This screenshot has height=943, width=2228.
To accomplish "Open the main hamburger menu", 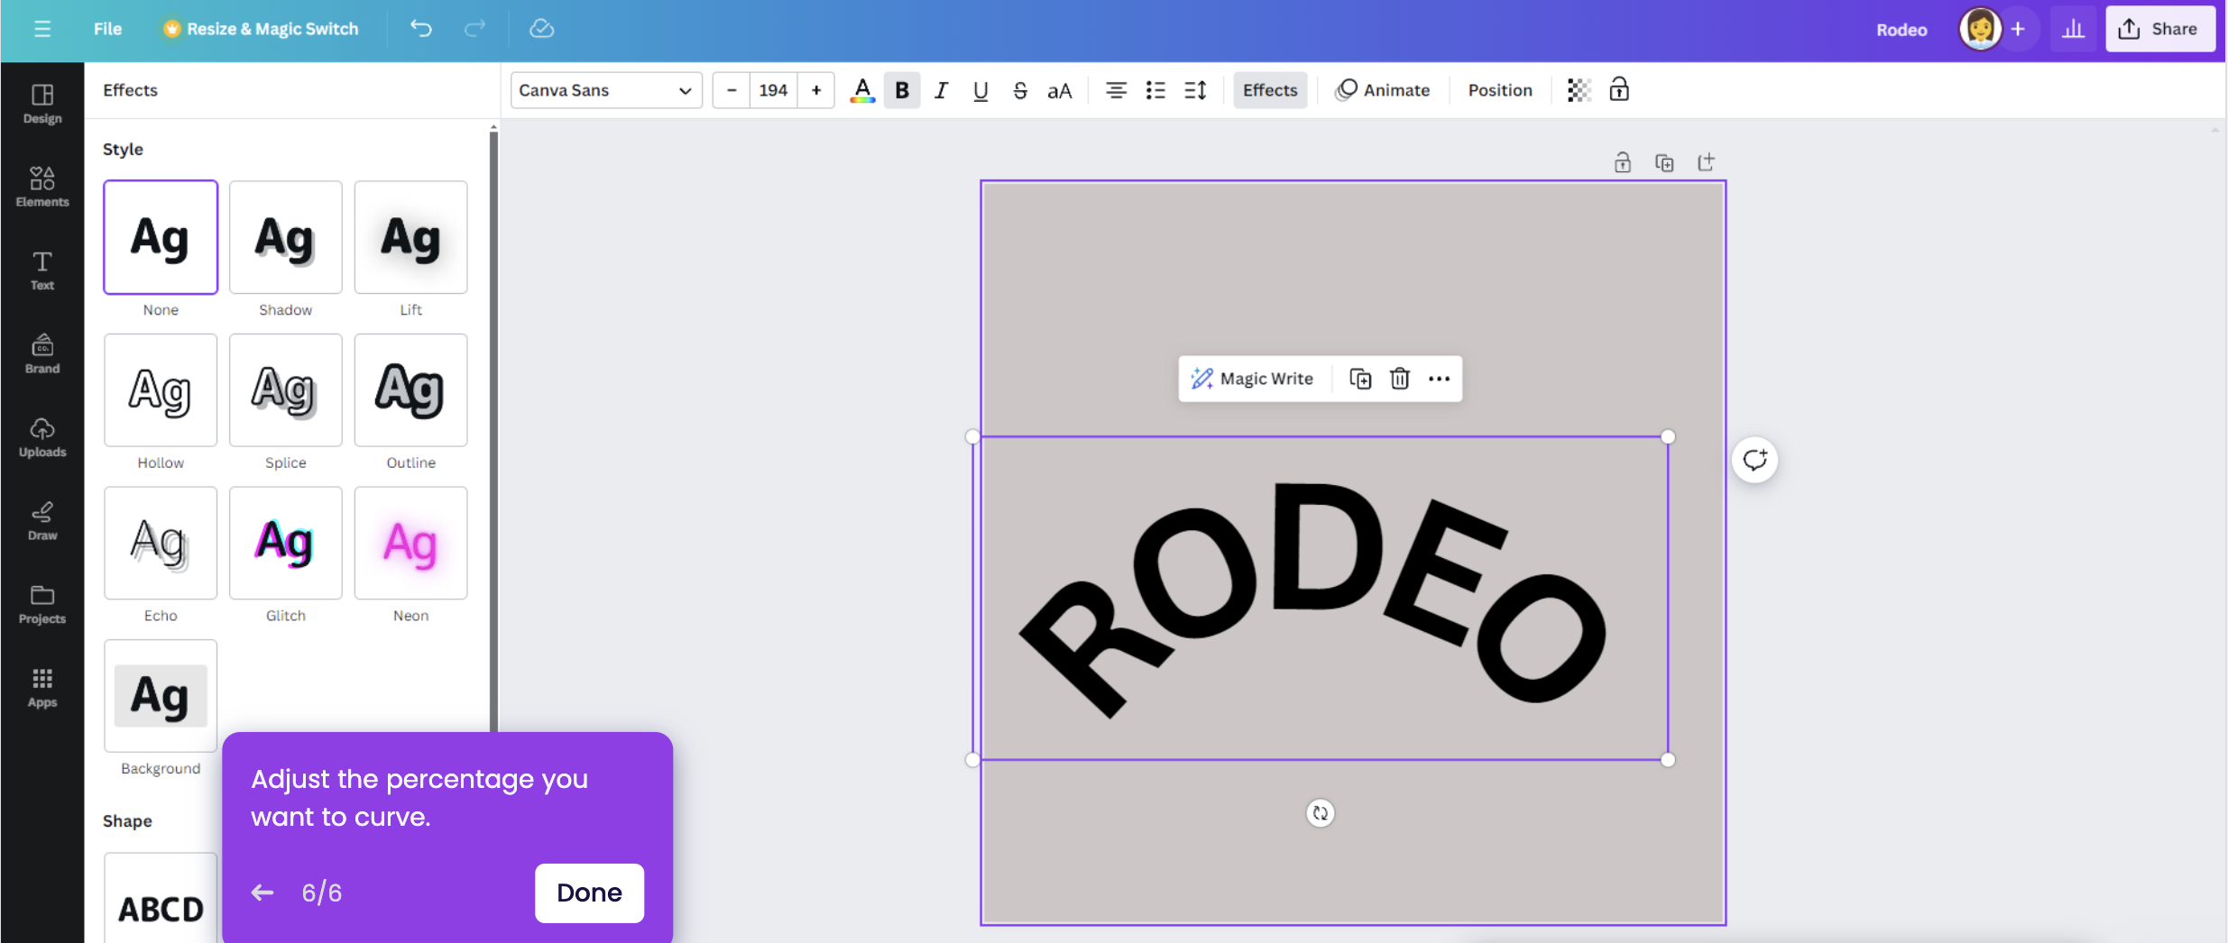I will pyautogui.click(x=42, y=28).
